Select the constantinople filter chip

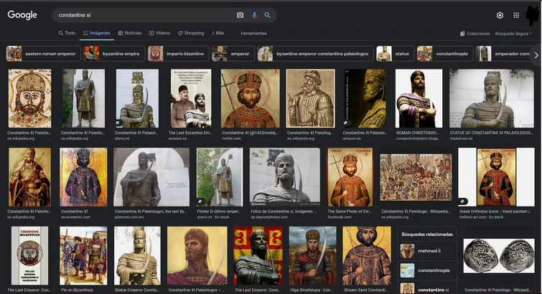[445, 54]
